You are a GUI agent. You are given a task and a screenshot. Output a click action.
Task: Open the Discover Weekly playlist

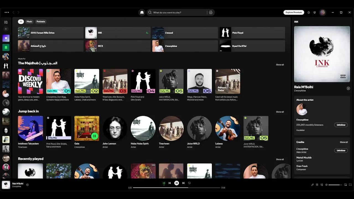pyautogui.click(x=30, y=85)
